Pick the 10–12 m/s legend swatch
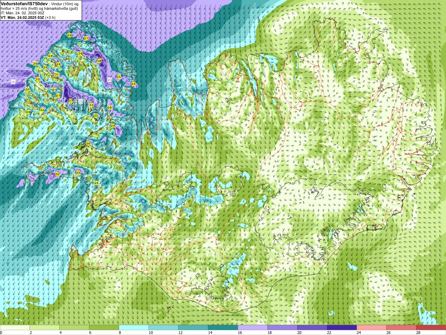 click(x=163, y=328)
